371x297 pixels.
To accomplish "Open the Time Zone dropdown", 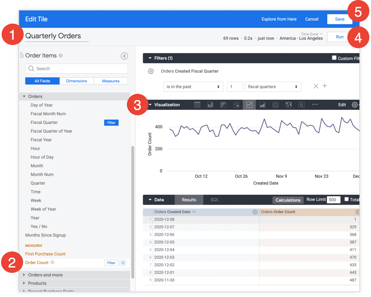I will click(312, 34).
